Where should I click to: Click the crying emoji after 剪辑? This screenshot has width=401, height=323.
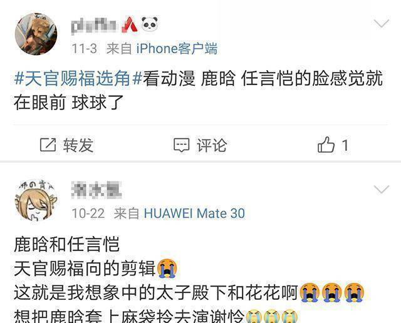pyautogui.click(x=167, y=268)
